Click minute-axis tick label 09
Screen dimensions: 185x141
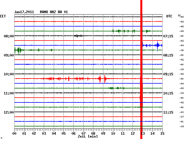click(103, 134)
